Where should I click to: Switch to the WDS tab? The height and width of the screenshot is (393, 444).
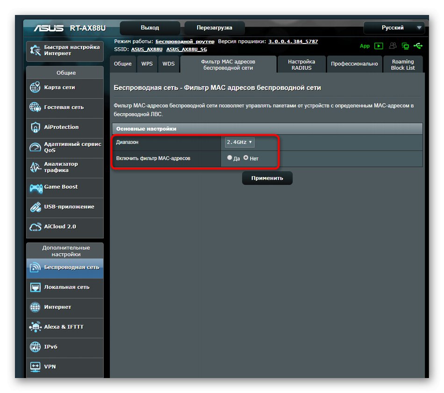[168, 64]
